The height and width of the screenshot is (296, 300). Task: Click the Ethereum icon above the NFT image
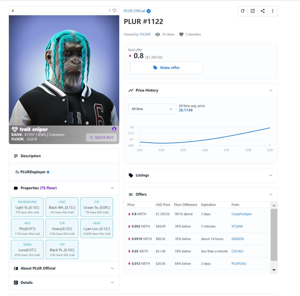point(13,11)
